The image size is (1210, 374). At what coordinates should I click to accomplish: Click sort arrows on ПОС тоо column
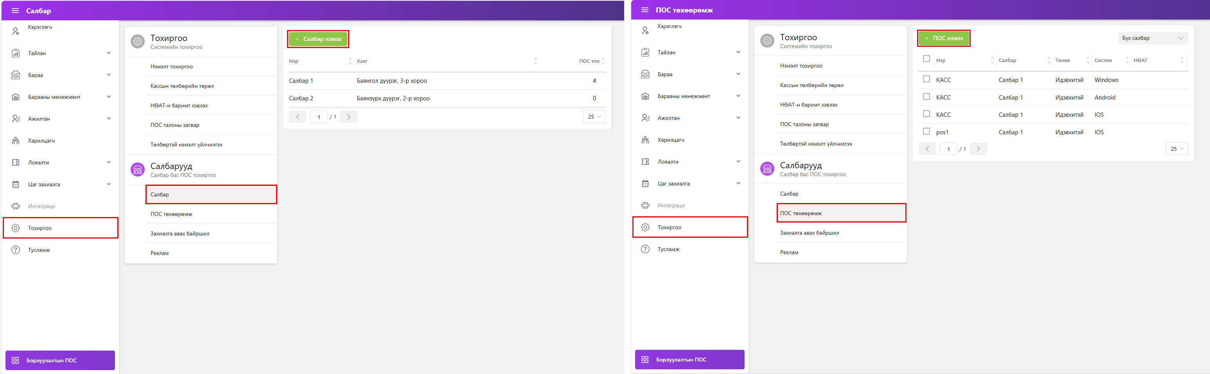point(603,61)
